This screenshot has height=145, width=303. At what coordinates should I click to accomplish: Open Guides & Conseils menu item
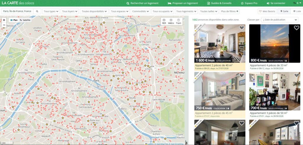(x=219, y=3)
